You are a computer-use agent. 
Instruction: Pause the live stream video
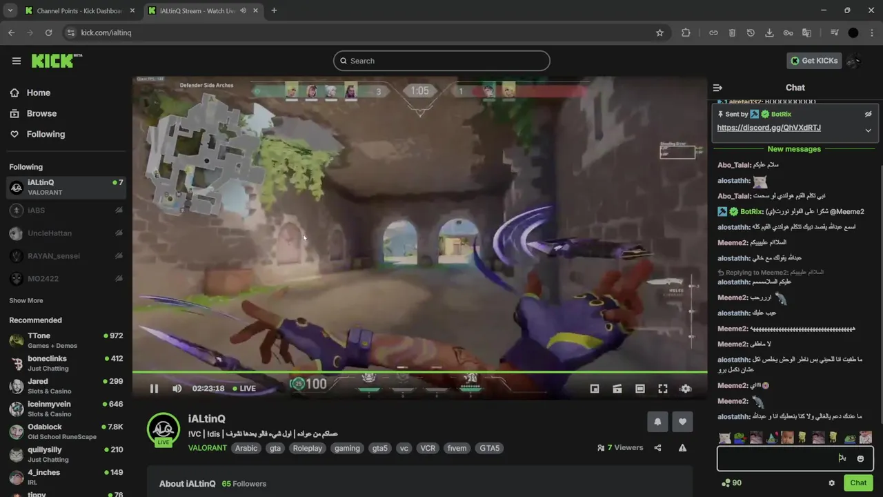pos(154,389)
